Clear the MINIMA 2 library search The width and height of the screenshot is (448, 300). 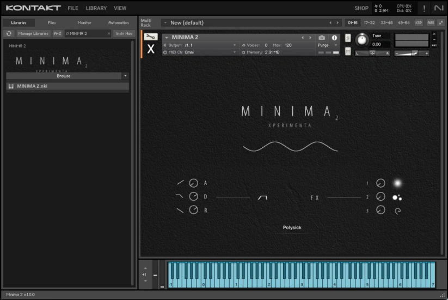[108, 34]
